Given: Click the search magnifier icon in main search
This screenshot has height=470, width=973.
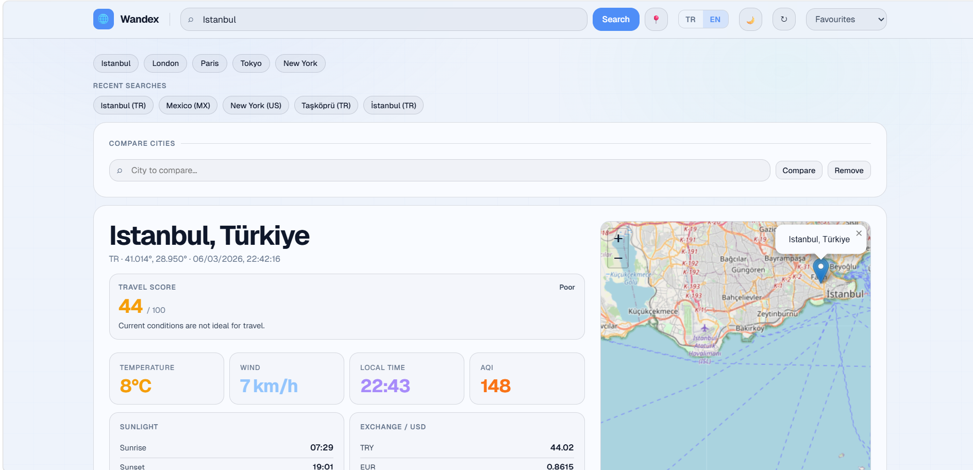Looking at the screenshot, I should 191,20.
